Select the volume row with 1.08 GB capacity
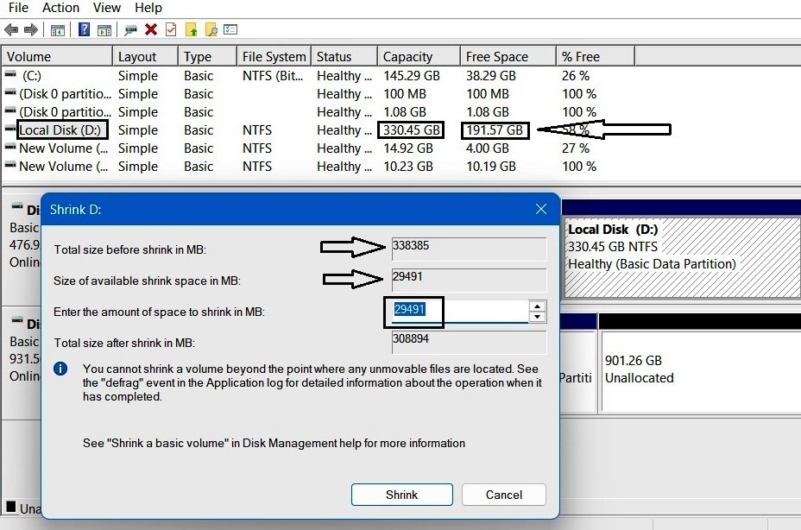This screenshot has width=801, height=530. (x=317, y=112)
